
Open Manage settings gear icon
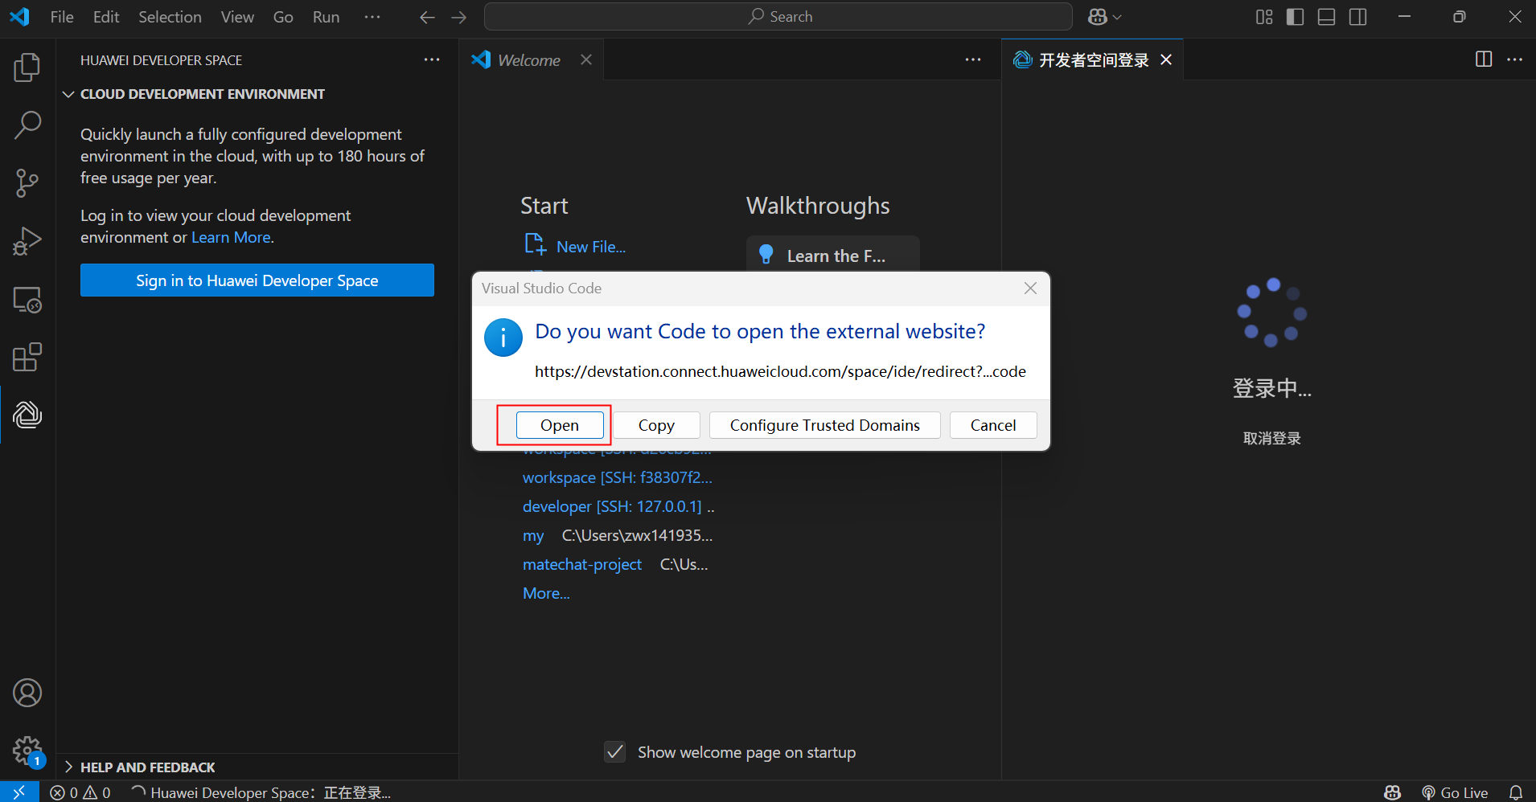27,751
